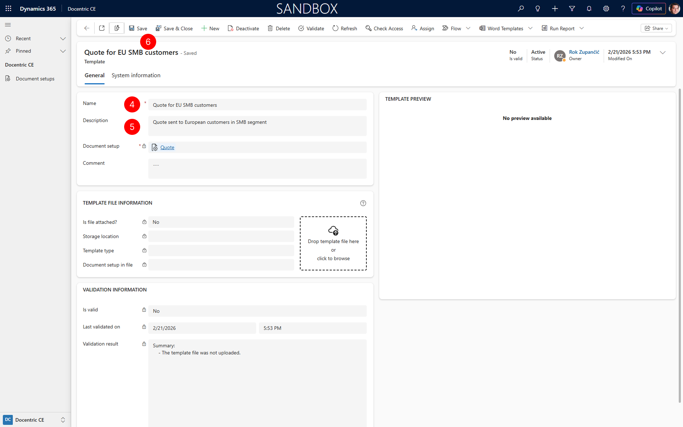The height and width of the screenshot is (427, 683).
Task: Go back using the back arrow
Action: click(x=86, y=28)
